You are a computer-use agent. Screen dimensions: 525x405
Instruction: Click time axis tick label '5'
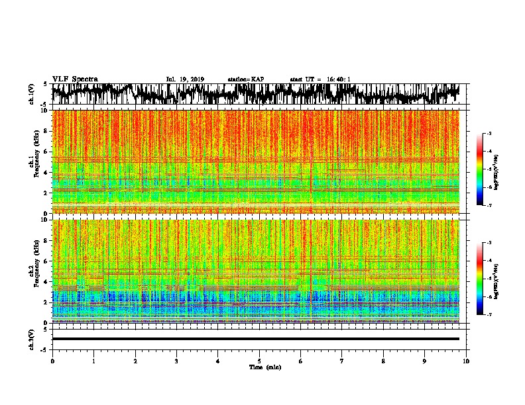click(259, 361)
